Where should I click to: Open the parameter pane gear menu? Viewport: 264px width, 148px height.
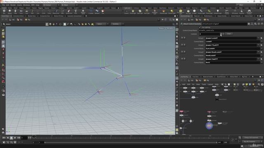pyautogui.click(x=249, y=24)
